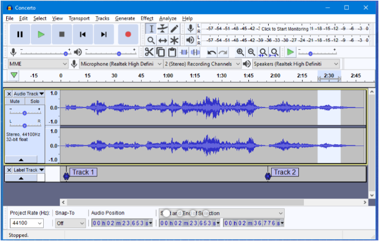The image size is (379, 241).
Task: Click to Start Monitoring in recording meter
Action: tap(285, 29)
